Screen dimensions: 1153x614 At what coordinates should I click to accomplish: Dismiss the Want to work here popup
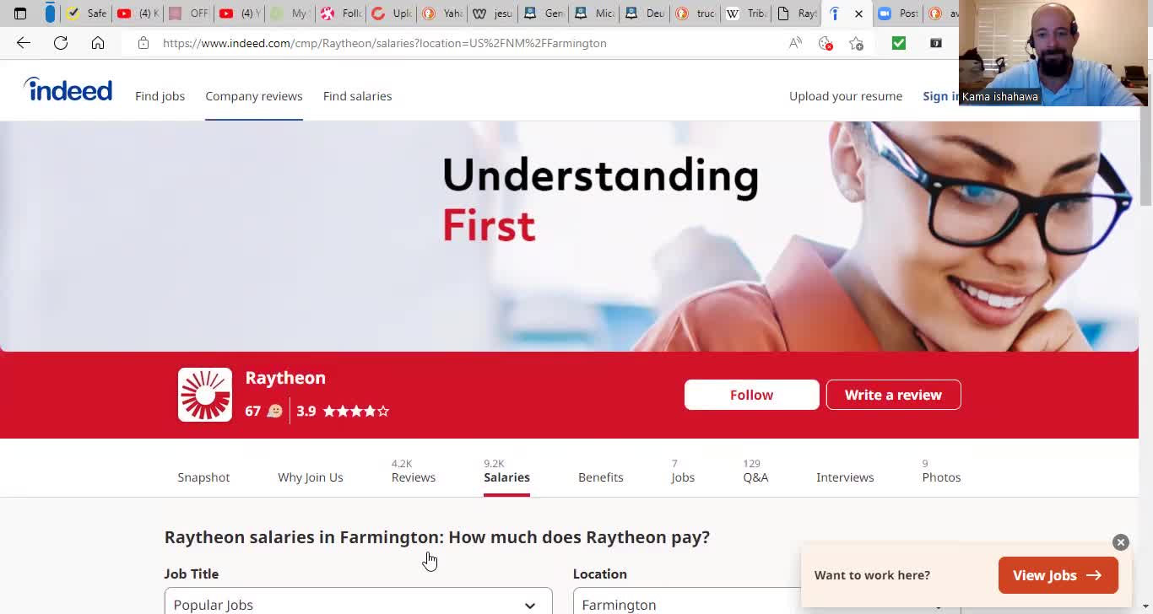point(1121,542)
